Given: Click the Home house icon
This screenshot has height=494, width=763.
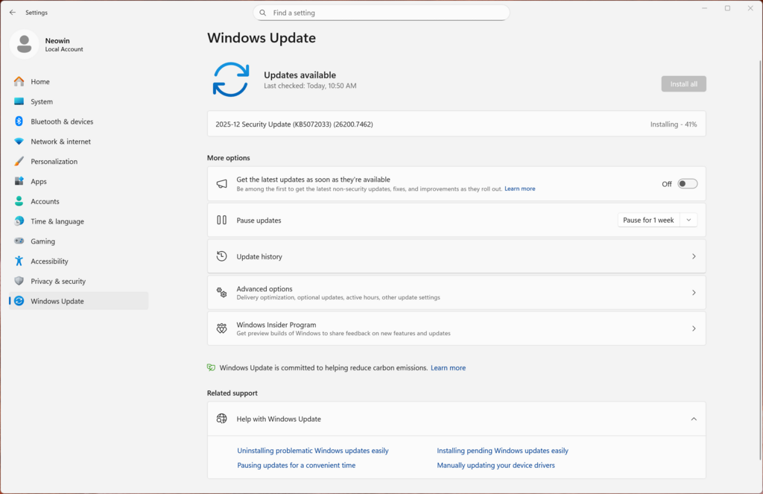Looking at the screenshot, I should coord(19,81).
